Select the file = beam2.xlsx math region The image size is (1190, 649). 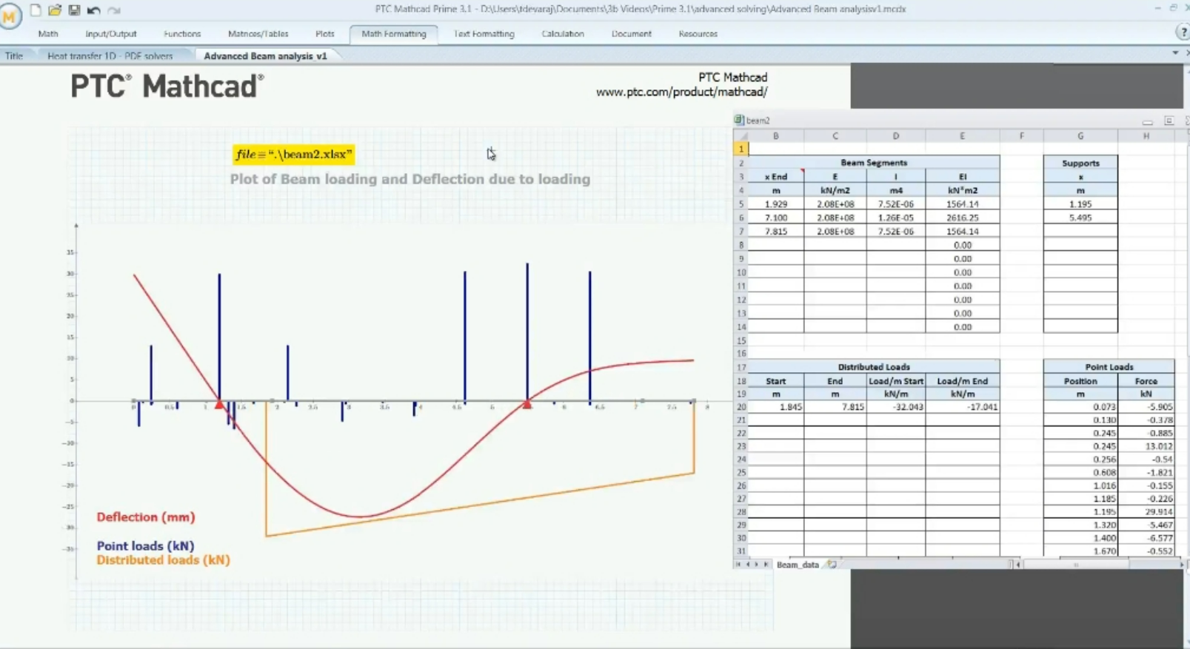pos(293,155)
